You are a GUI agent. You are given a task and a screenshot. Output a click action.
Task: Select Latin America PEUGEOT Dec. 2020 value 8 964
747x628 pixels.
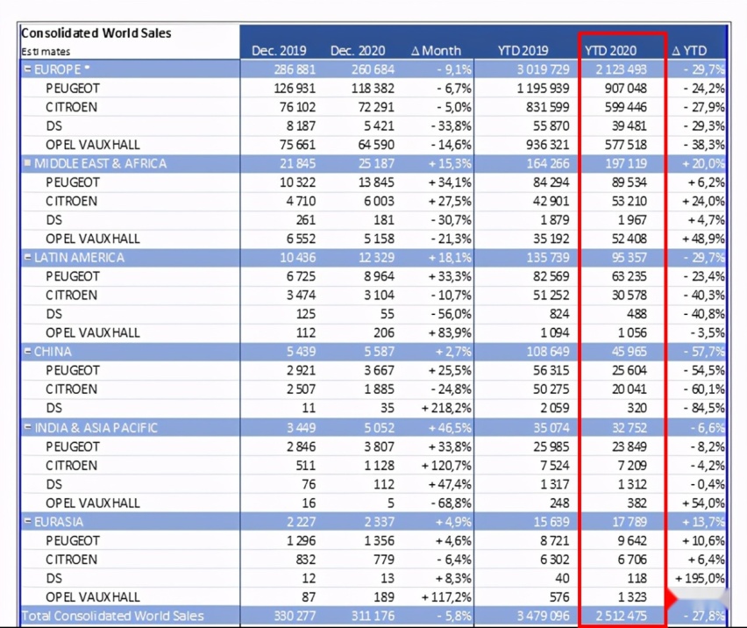coord(380,276)
